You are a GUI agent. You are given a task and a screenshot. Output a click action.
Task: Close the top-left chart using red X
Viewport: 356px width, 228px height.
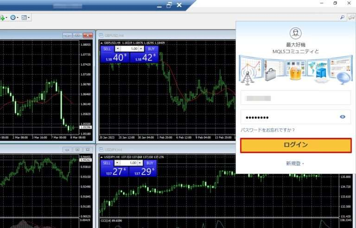(88, 35)
